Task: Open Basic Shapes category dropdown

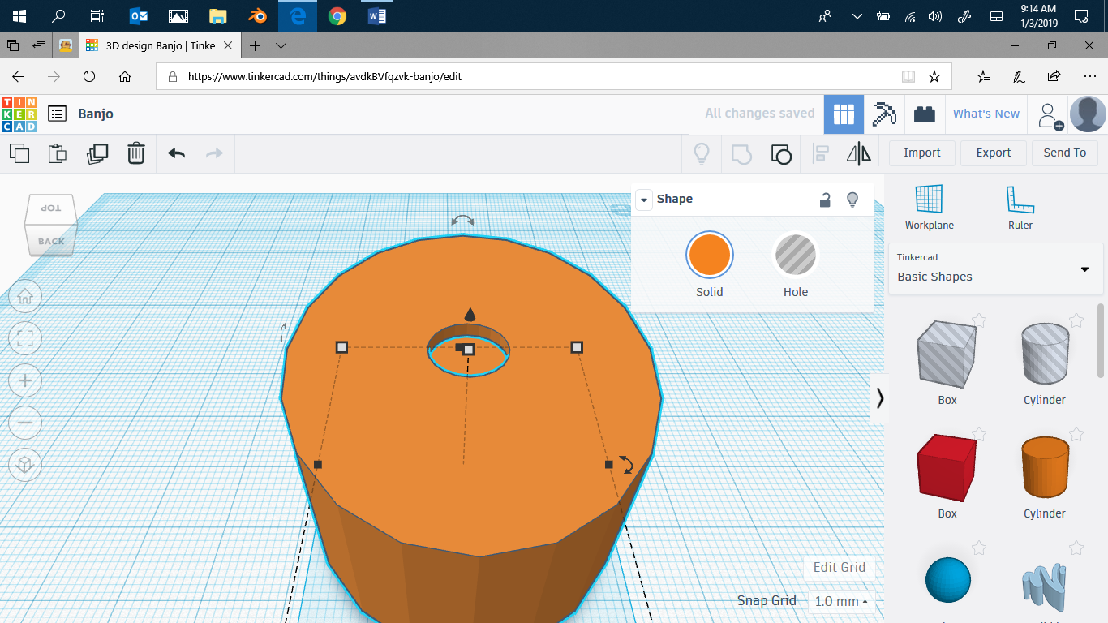Action: (x=996, y=269)
